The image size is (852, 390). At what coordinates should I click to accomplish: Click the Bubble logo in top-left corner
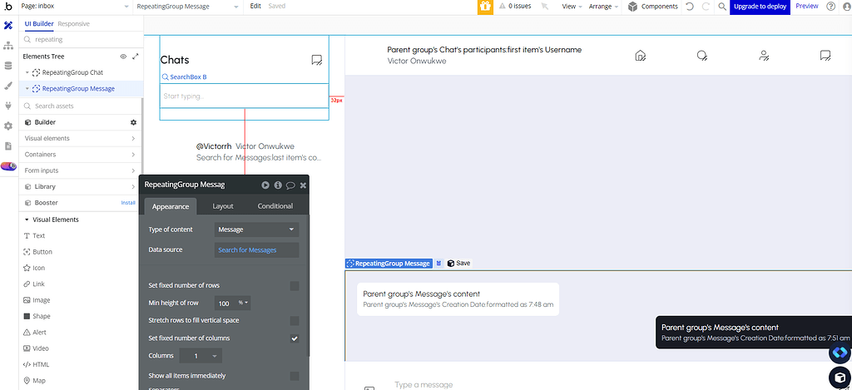[x=7, y=7]
